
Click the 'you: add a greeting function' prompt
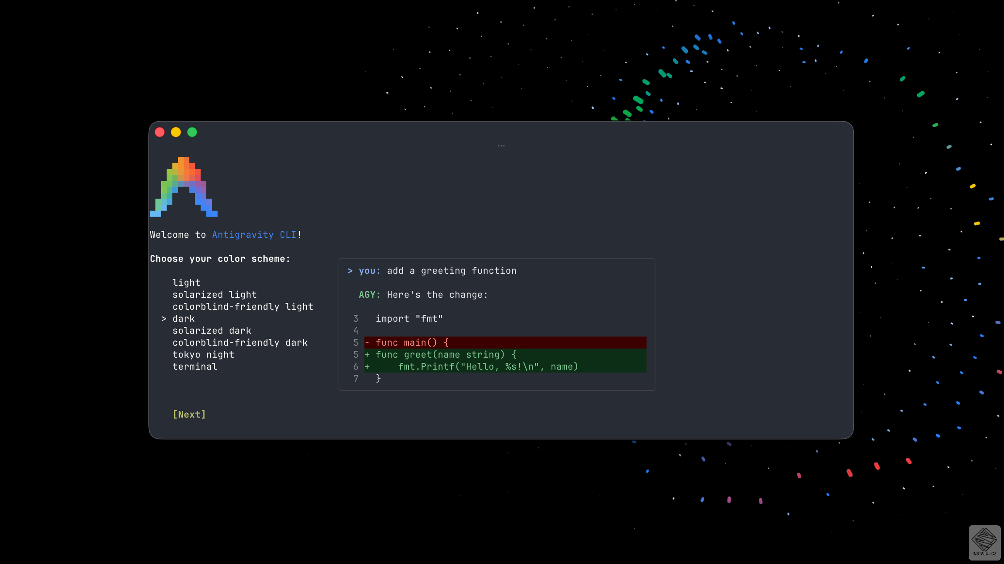[432, 271]
